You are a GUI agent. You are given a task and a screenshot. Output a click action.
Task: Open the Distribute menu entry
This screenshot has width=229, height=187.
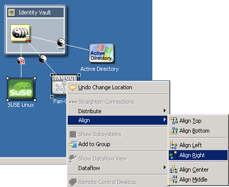[117, 111]
